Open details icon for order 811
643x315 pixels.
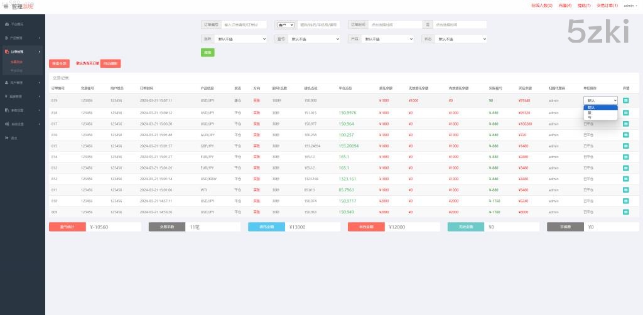pyautogui.click(x=626, y=190)
